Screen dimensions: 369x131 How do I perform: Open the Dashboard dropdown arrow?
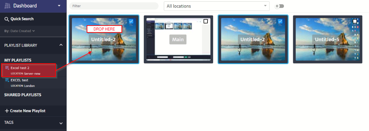tap(59, 6)
